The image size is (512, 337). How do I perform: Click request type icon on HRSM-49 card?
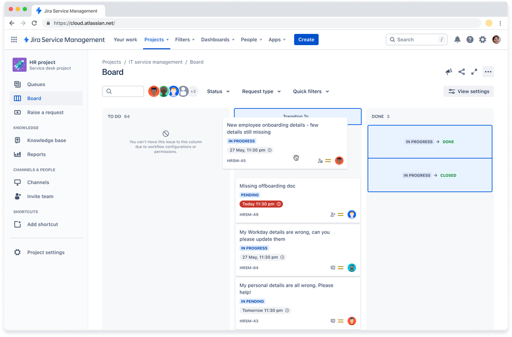pos(333,215)
